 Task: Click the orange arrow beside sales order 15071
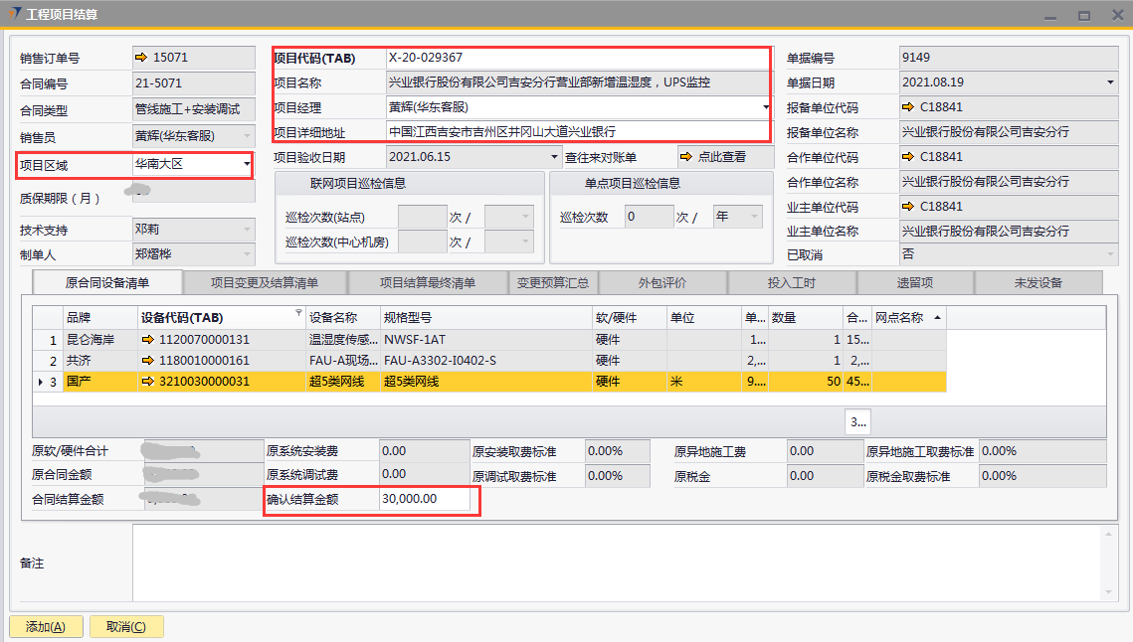click(141, 59)
